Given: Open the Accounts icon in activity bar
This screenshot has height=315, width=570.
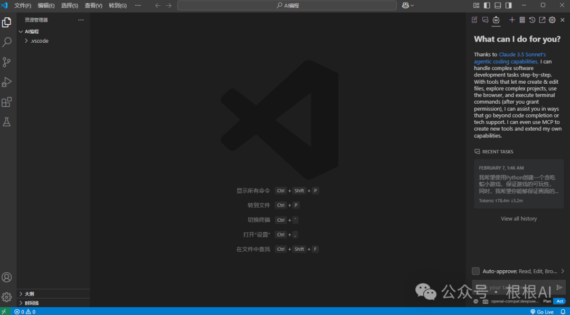Looking at the screenshot, I should [x=6, y=278].
